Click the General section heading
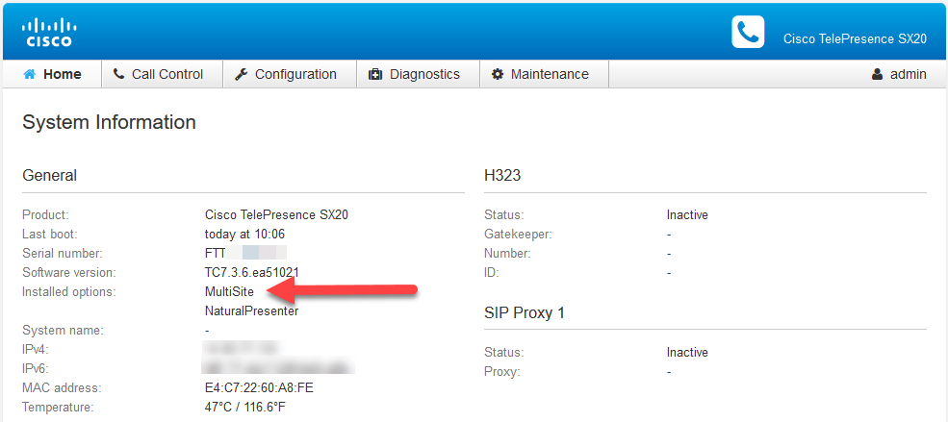This screenshot has width=948, height=422. coord(50,176)
